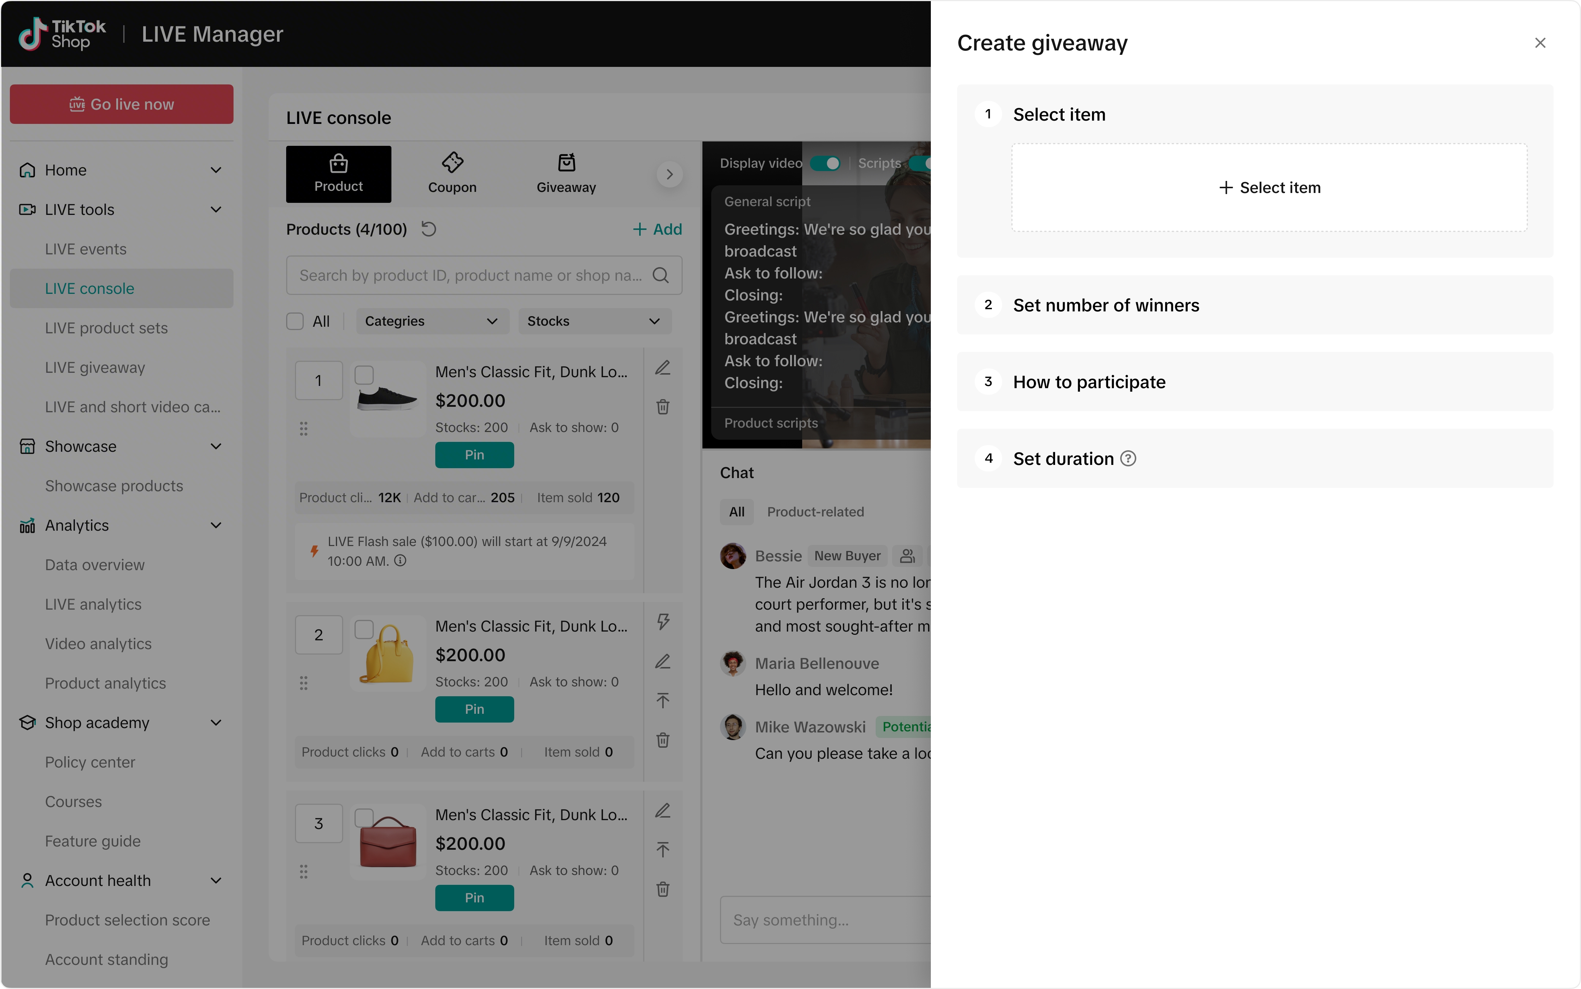Click the drag handle dots on product 1
Viewport: 1581px width, 989px height.
tap(303, 428)
